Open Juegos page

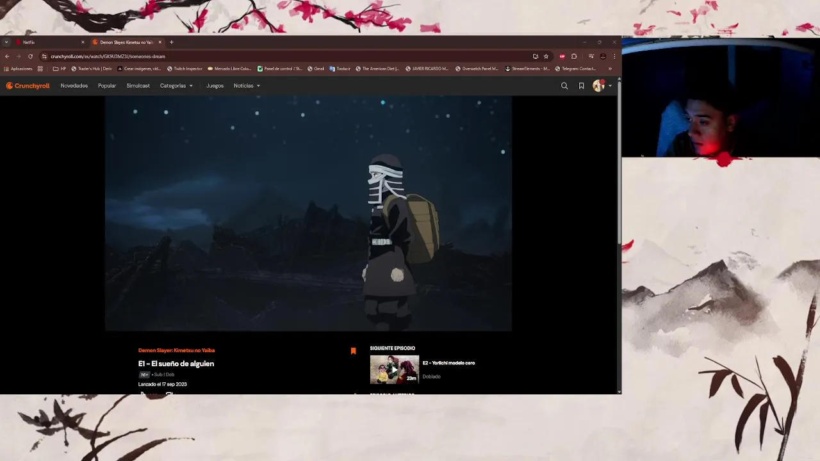(x=215, y=86)
